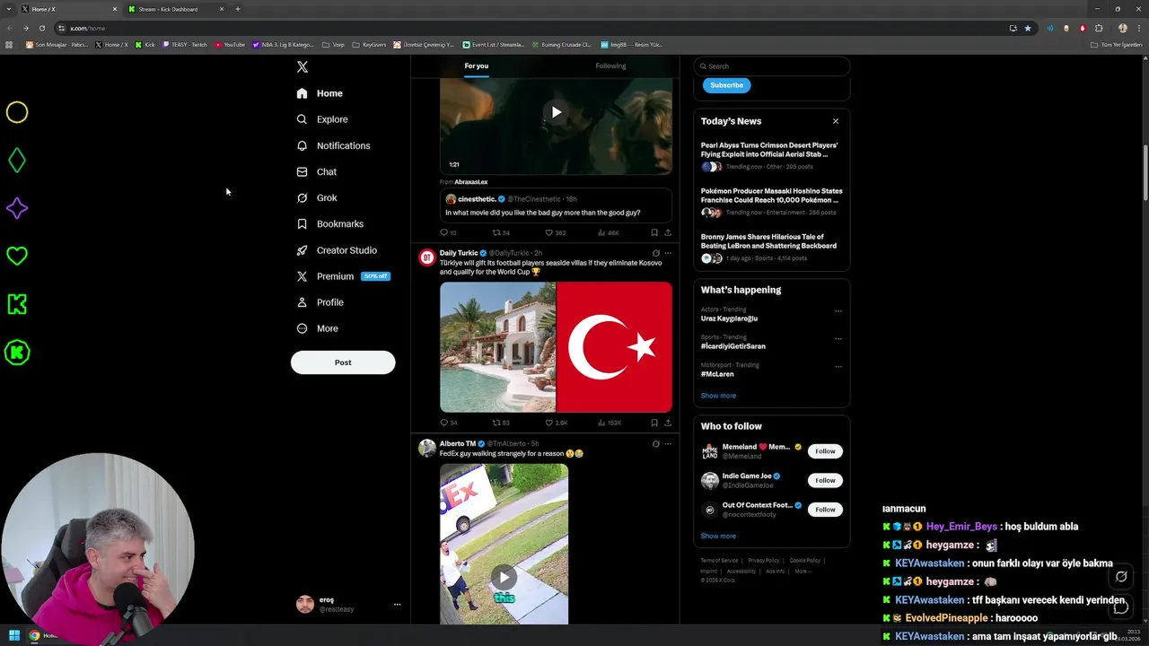The height and width of the screenshot is (646, 1149).
Task: Open Profile in the sidebar
Action: point(320,302)
